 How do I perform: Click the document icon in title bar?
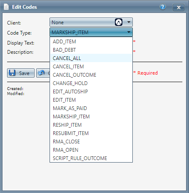(6, 7)
